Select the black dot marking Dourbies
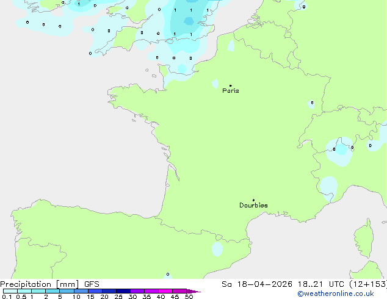Image resolution: width=387 pixels, height=299 pixels. click(253, 200)
